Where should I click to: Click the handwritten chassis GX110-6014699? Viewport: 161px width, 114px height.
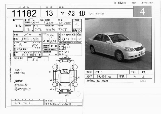tap(62, 104)
